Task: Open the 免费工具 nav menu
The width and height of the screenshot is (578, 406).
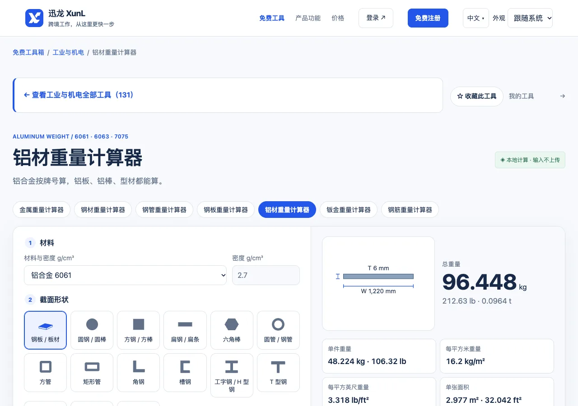Action: coord(272,18)
